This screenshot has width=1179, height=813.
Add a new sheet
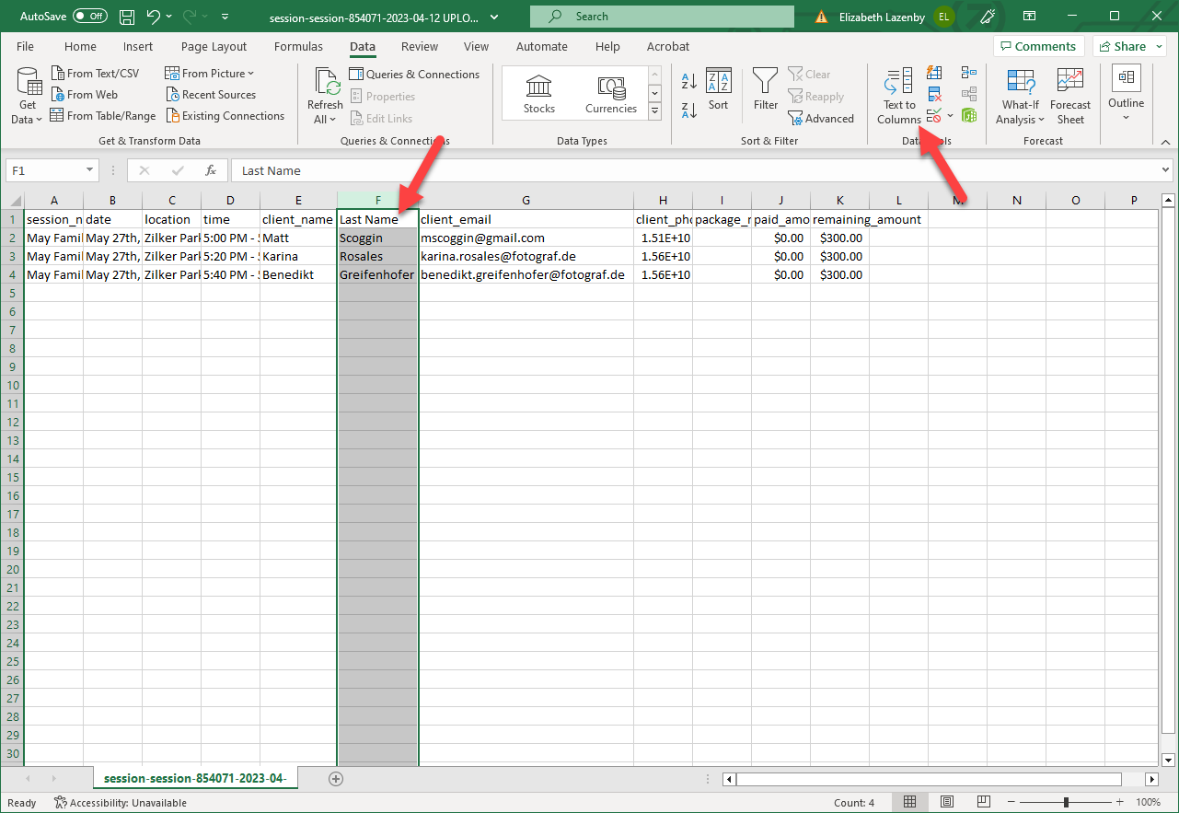(336, 779)
